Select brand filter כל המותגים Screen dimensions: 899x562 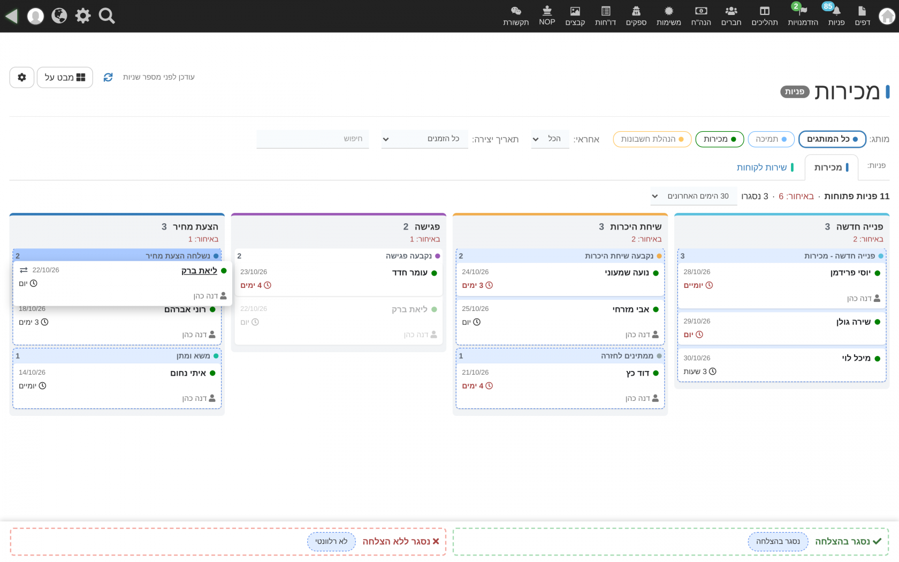click(x=832, y=139)
